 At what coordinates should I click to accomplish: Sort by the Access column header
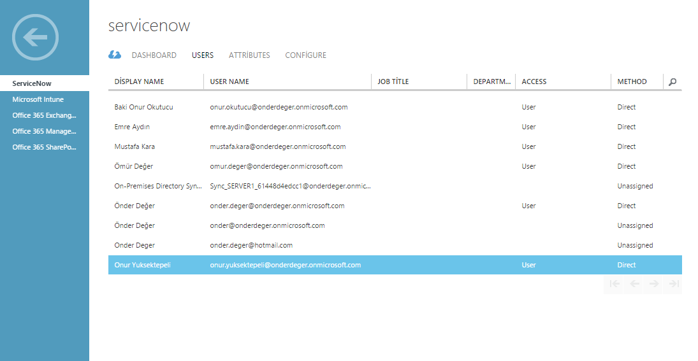(534, 81)
